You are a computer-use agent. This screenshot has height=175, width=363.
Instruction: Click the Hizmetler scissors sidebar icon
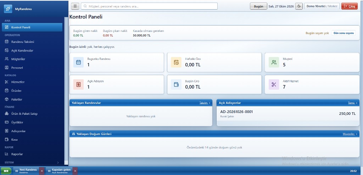point(6,82)
